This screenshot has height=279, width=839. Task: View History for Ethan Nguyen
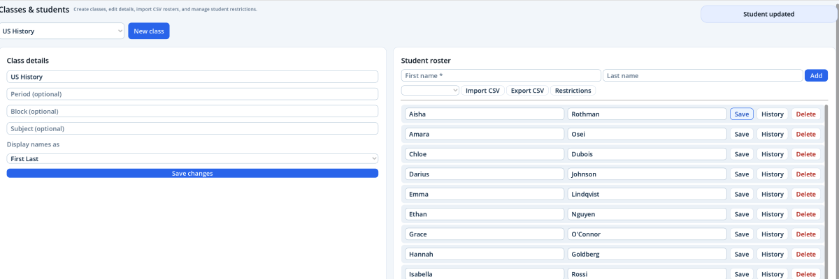coord(773,214)
